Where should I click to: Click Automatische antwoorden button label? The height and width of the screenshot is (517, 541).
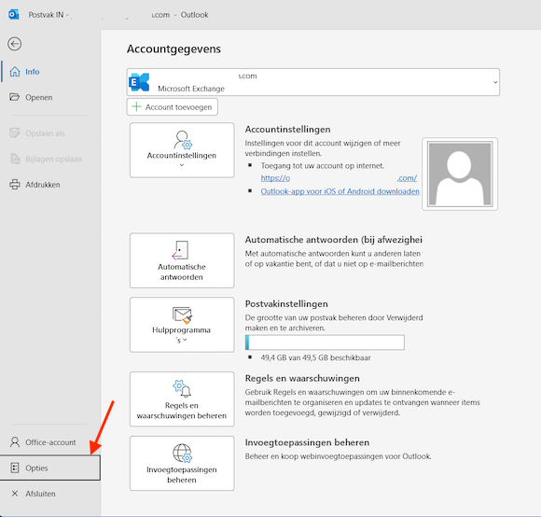point(182,272)
